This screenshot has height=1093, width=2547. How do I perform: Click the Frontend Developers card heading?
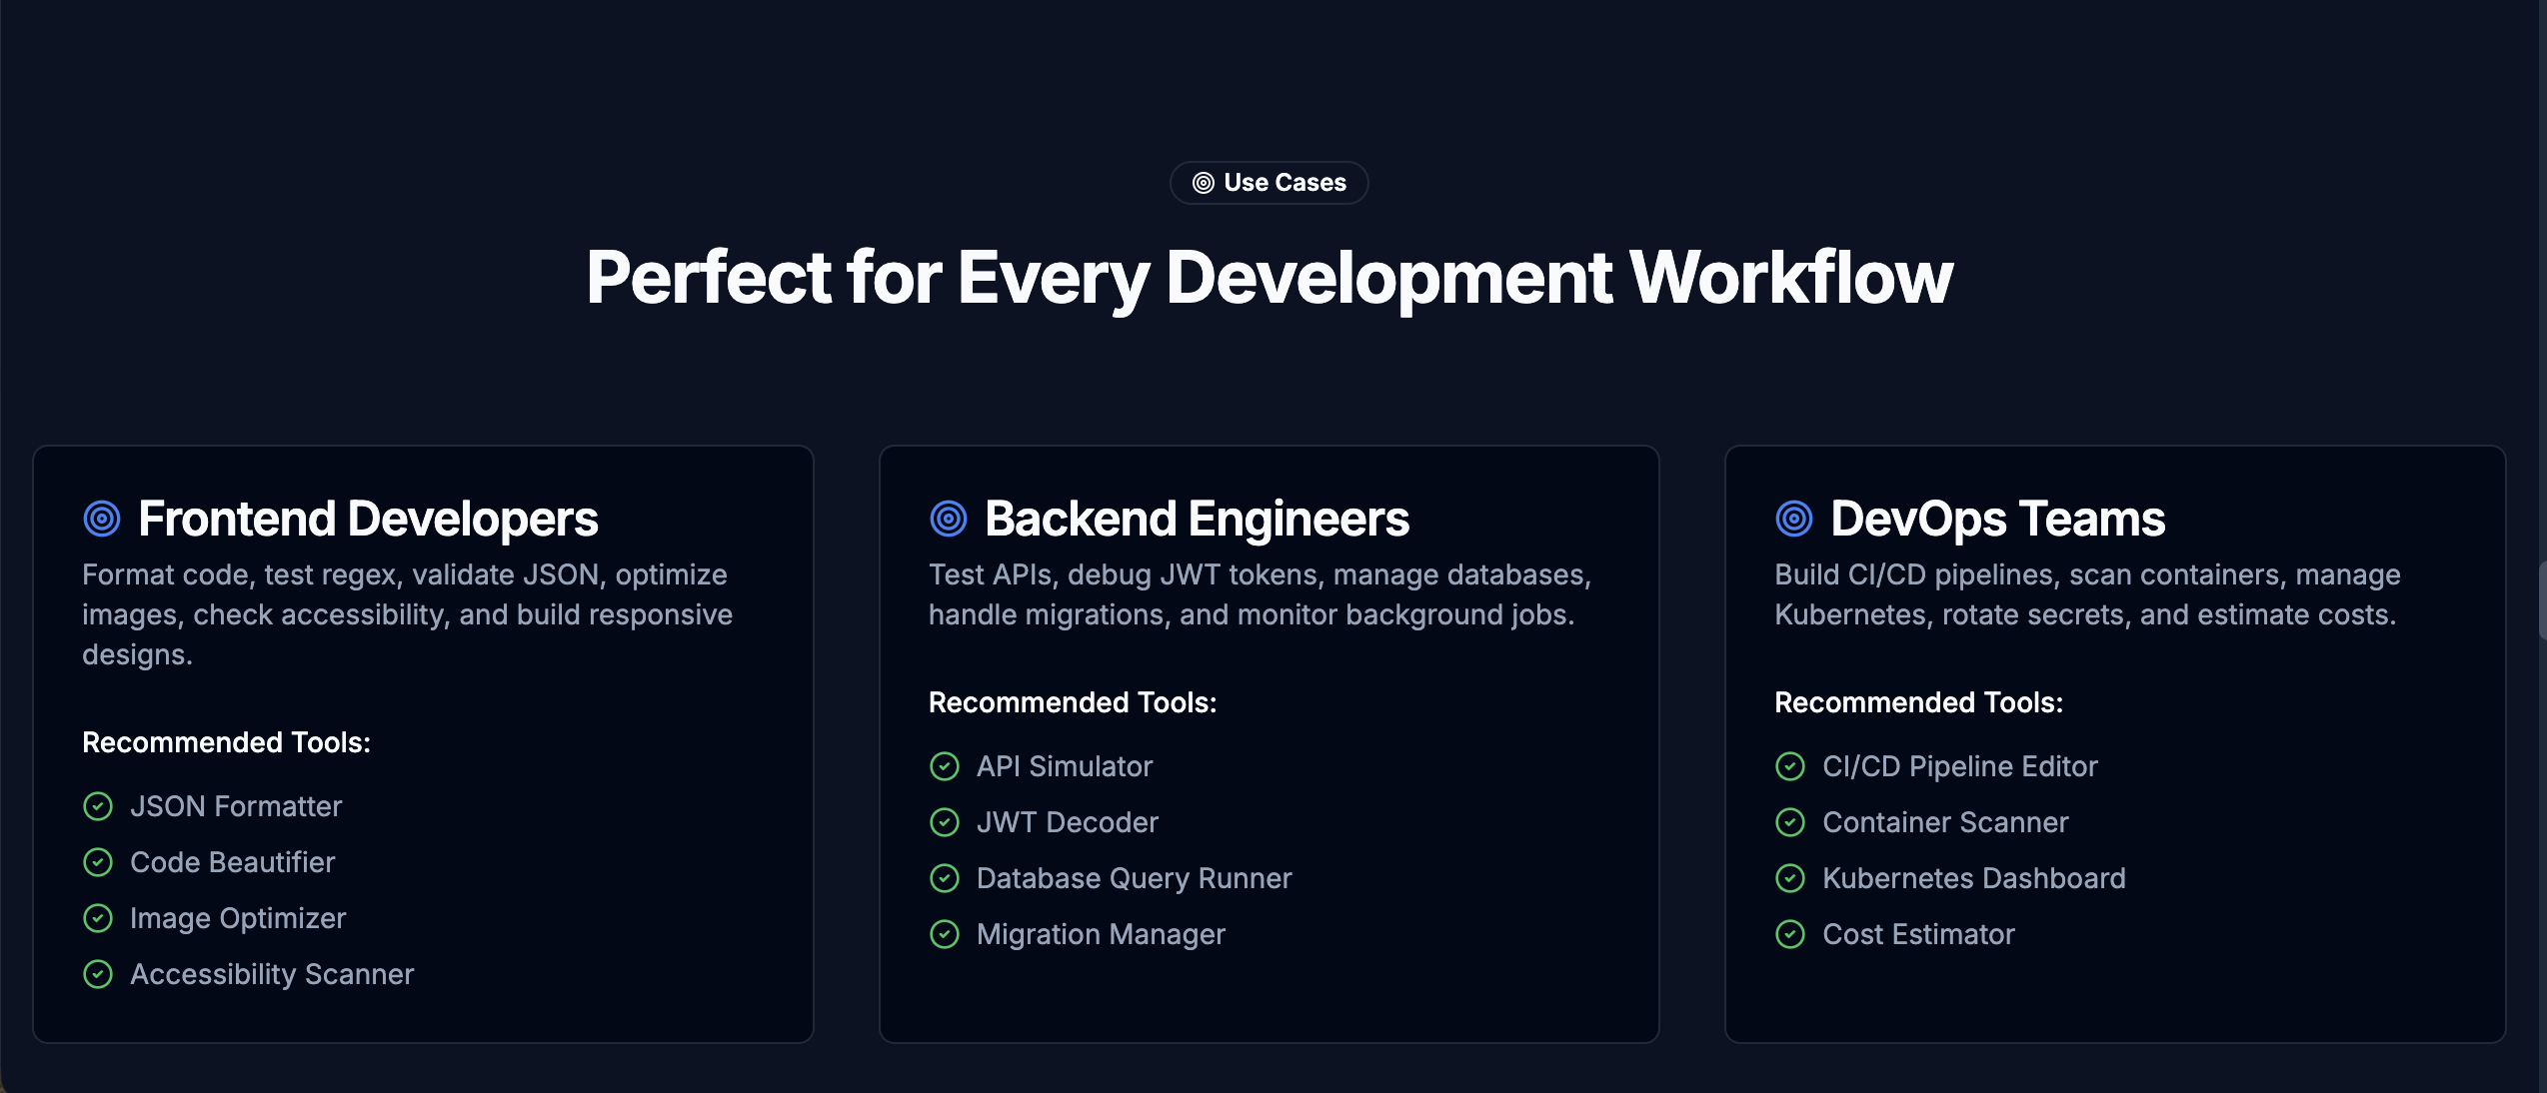[x=368, y=518]
